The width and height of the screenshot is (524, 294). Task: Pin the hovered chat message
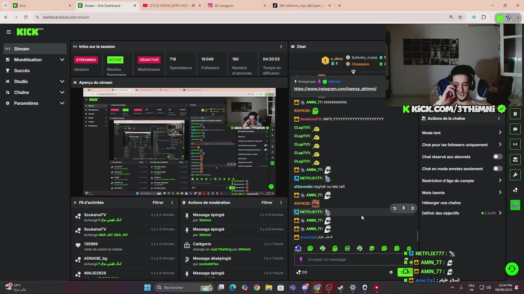coord(404,208)
